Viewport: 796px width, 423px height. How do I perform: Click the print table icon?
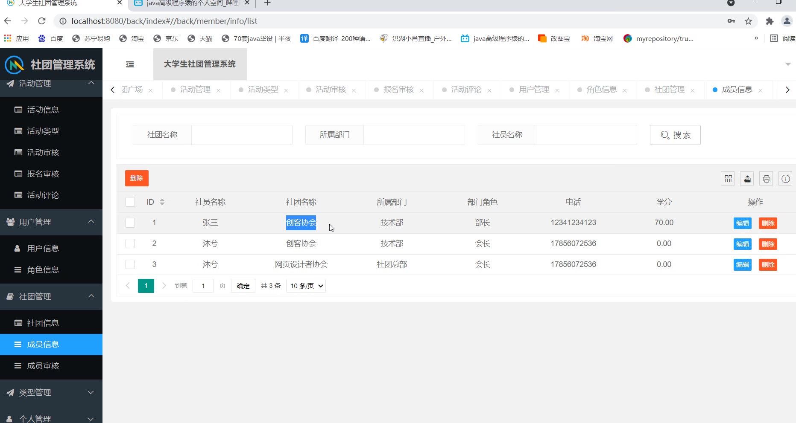coord(766,179)
